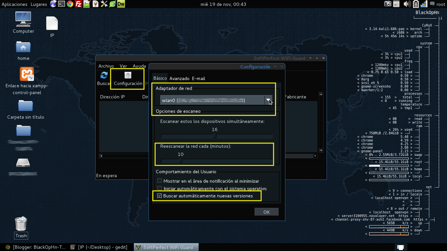Click the clock showing mié 19 de nov
Viewport: 447px width, 251px height.
point(223,4)
